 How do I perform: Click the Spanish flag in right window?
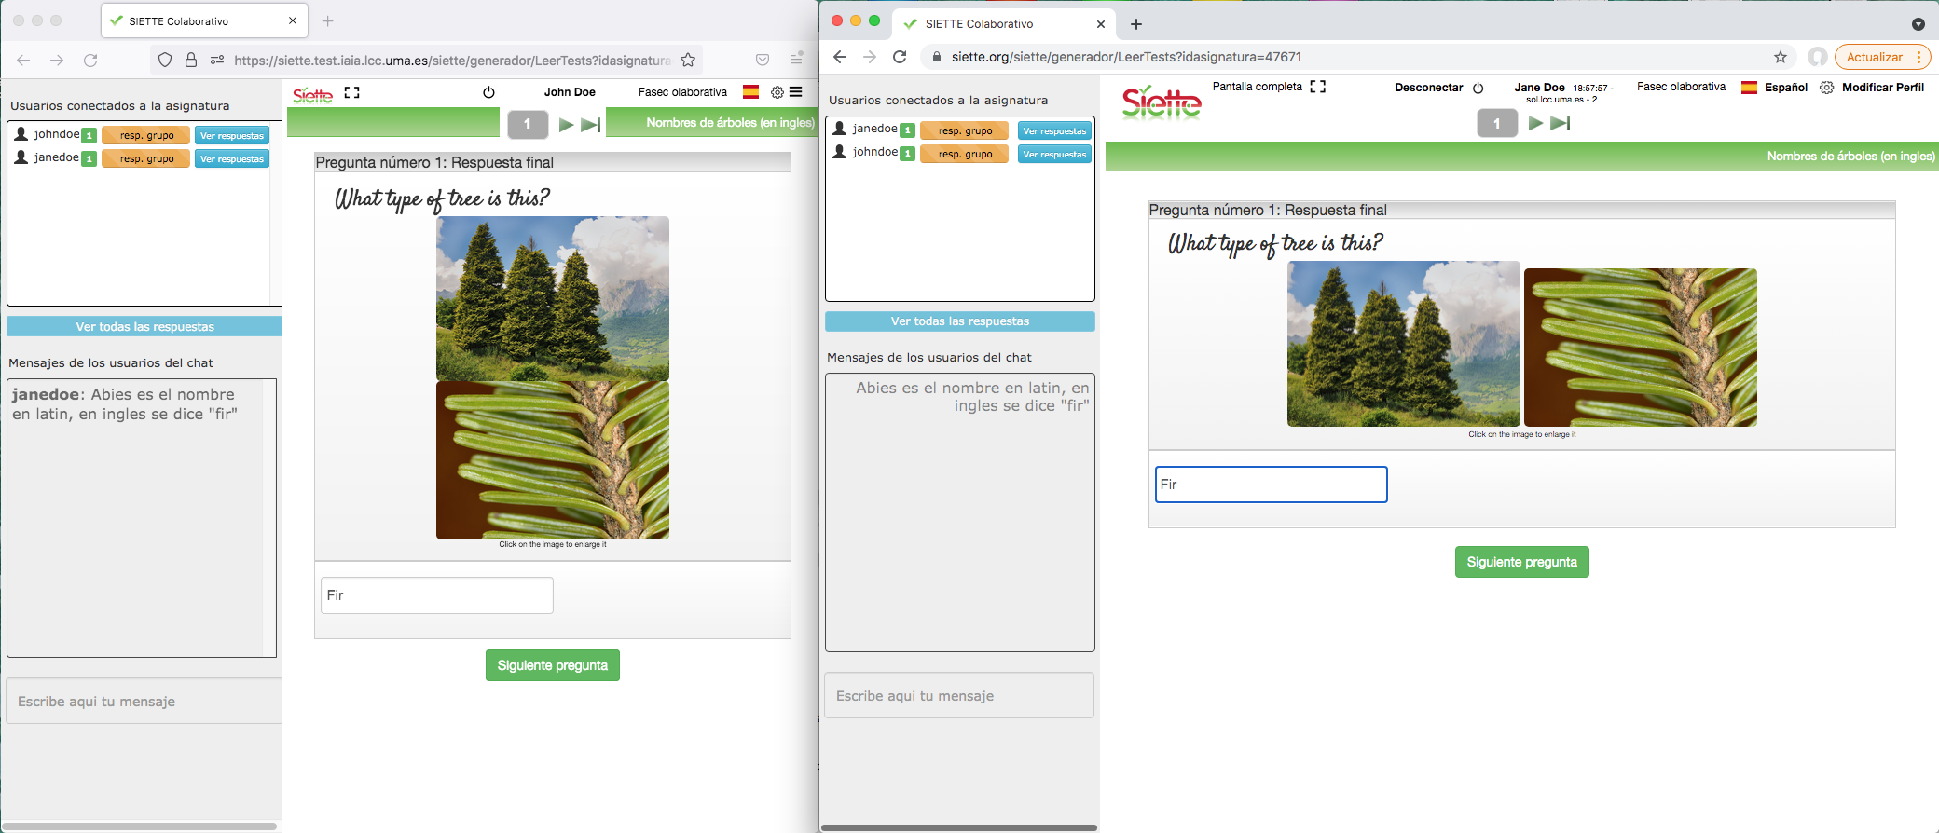pos(1750,88)
